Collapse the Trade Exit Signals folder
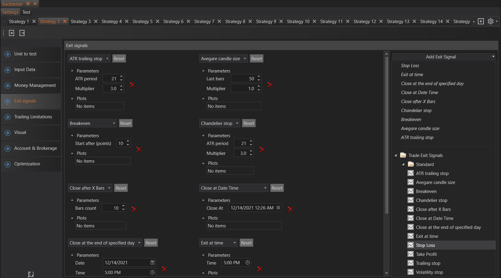The height and width of the screenshot is (278, 501). coord(396,155)
